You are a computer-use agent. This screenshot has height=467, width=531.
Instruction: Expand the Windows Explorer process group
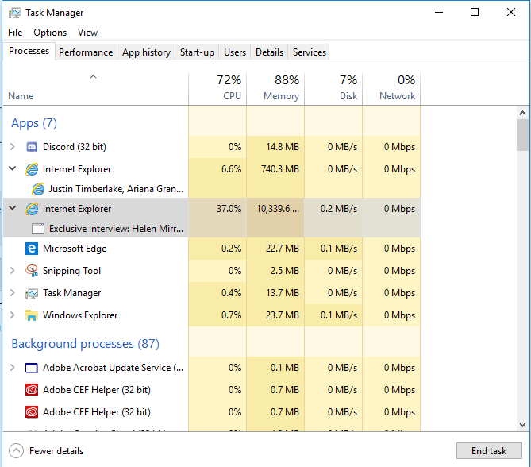click(x=13, y=315)
